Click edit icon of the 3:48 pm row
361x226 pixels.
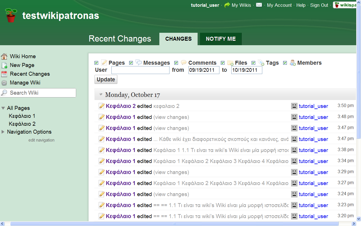(102, 117)
